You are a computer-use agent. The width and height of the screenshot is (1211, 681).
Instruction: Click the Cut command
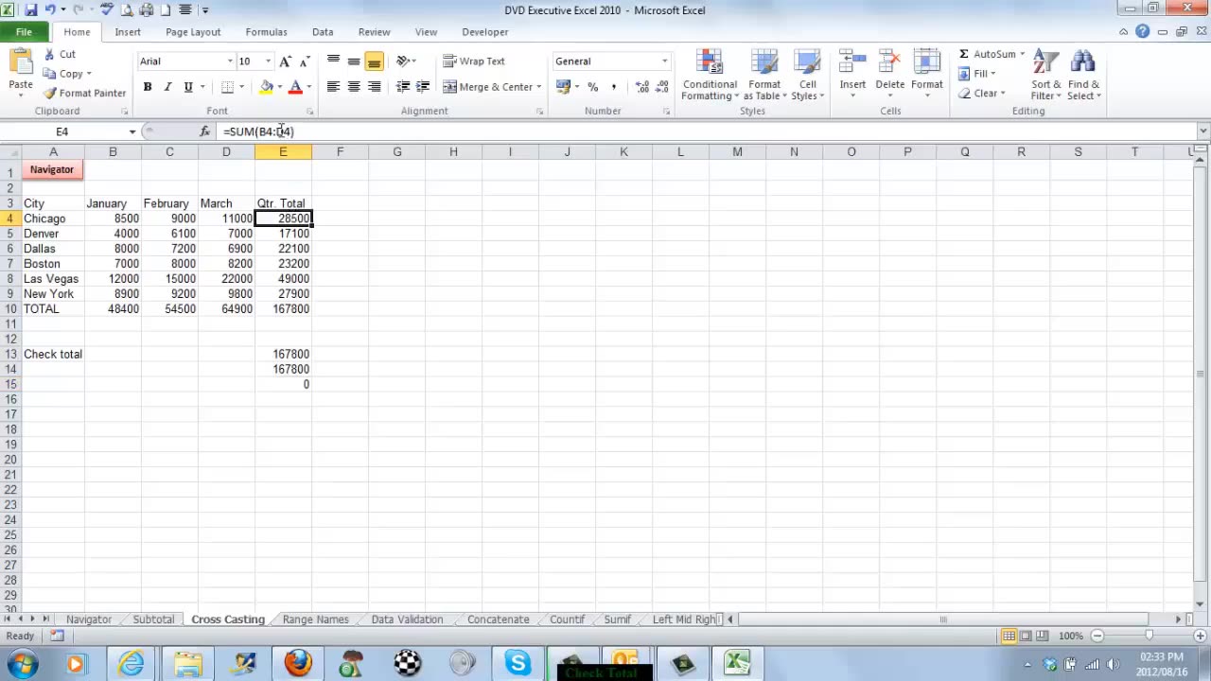[59, 55]
